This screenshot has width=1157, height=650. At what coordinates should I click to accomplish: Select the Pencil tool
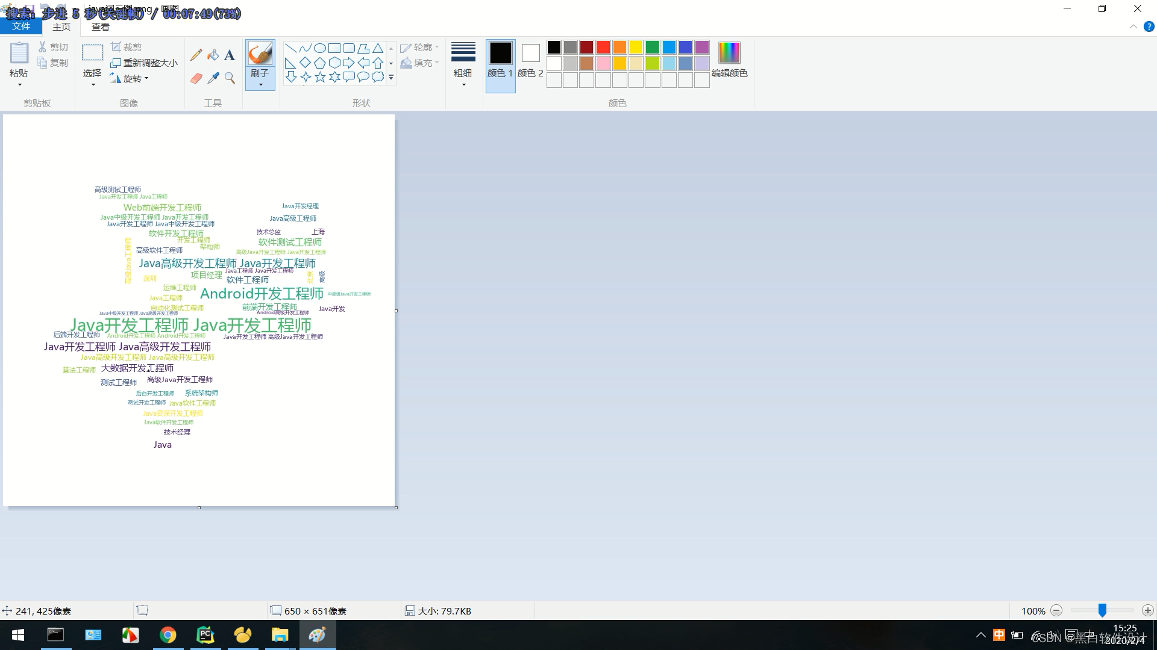(196, 55)
